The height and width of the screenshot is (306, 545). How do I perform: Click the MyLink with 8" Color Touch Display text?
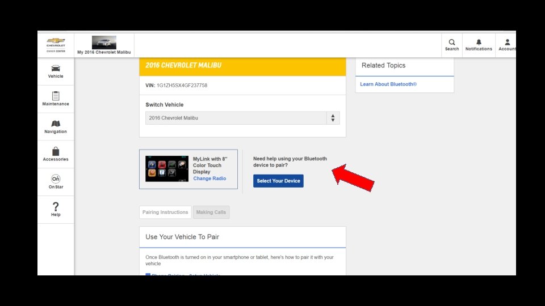[x=210, y=165]
